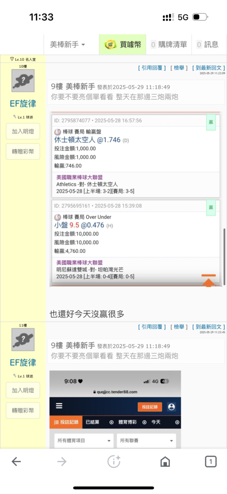
Task: Open EF旋律 profile link in the 11樓 post
Action: (x=23, y=362)
